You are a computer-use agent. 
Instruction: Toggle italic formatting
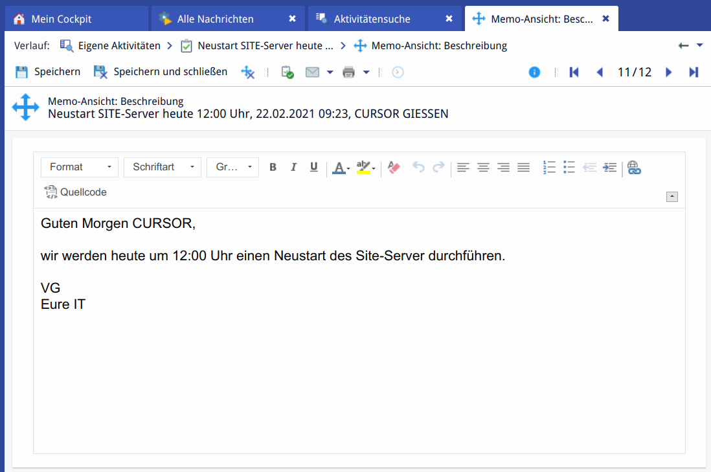pyautogui.click(x=293, y=167)
